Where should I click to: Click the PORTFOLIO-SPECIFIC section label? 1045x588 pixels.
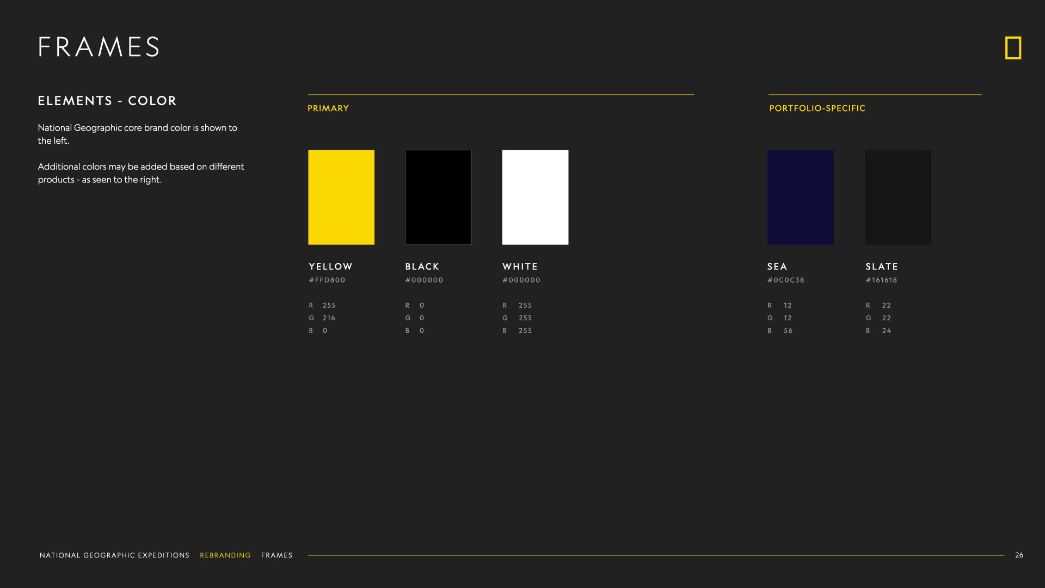[x=817, y=108]
